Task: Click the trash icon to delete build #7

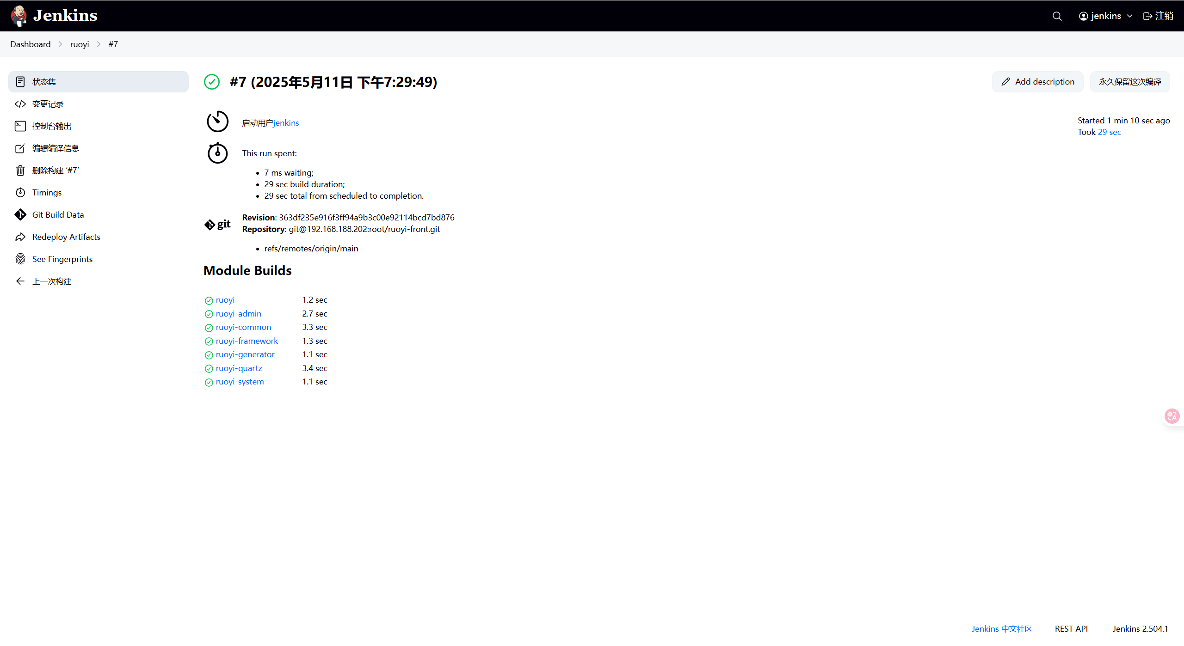Action: (20, 171)
